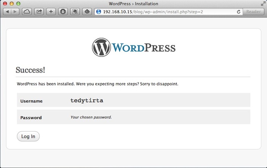Go back to the previous page
The image size is (267, 168).
click(x=6, y=12)
